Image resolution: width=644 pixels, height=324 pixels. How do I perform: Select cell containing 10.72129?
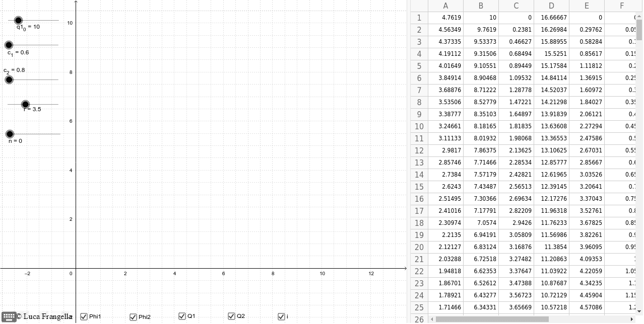[x=551, y=295]
